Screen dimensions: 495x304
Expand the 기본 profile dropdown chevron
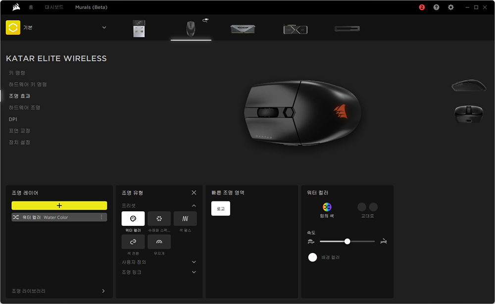click(x=104, y=27)
